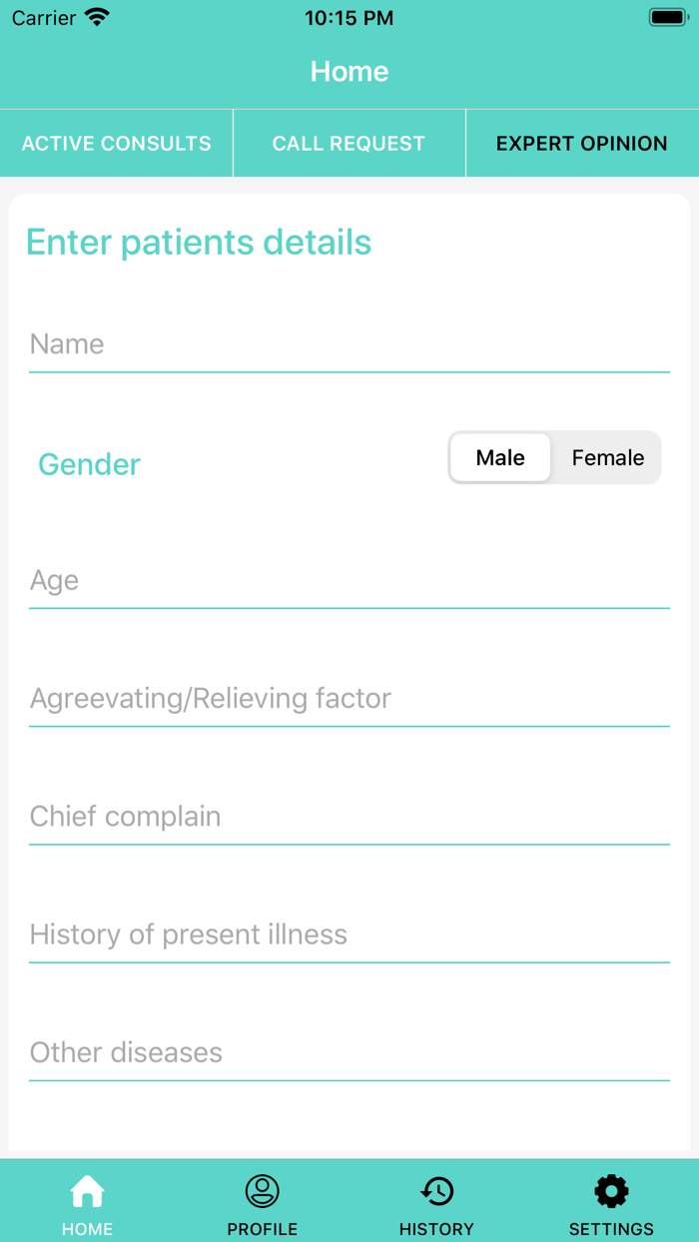Tap the Agreevating/Relieving factor field

(x=349, y=699)
